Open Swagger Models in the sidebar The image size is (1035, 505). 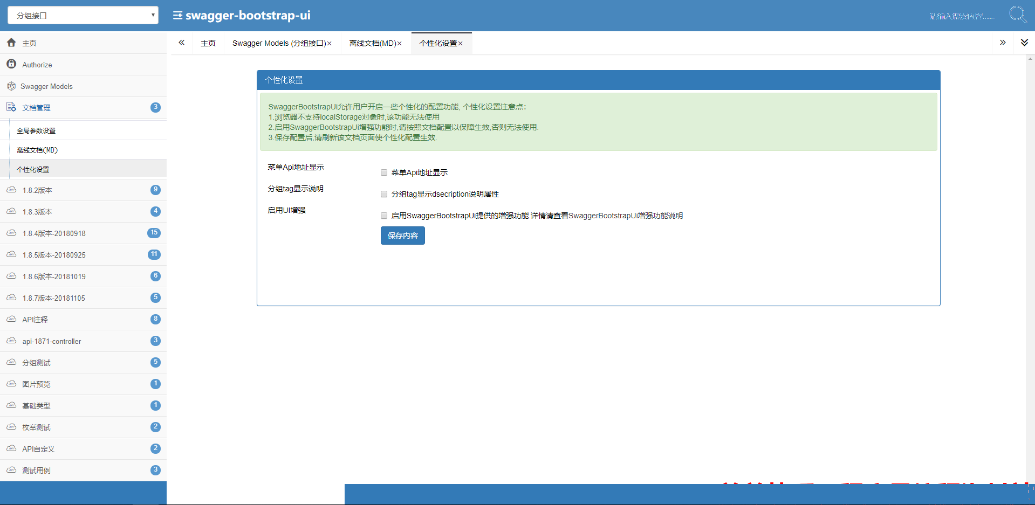(83, 86)
